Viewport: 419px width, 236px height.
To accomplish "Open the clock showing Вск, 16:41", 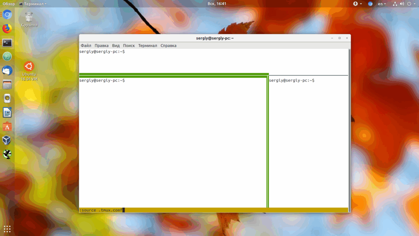I will (217, 4).
